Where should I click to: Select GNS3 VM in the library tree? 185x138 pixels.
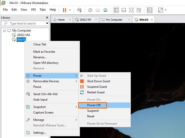tap(23, 35)
